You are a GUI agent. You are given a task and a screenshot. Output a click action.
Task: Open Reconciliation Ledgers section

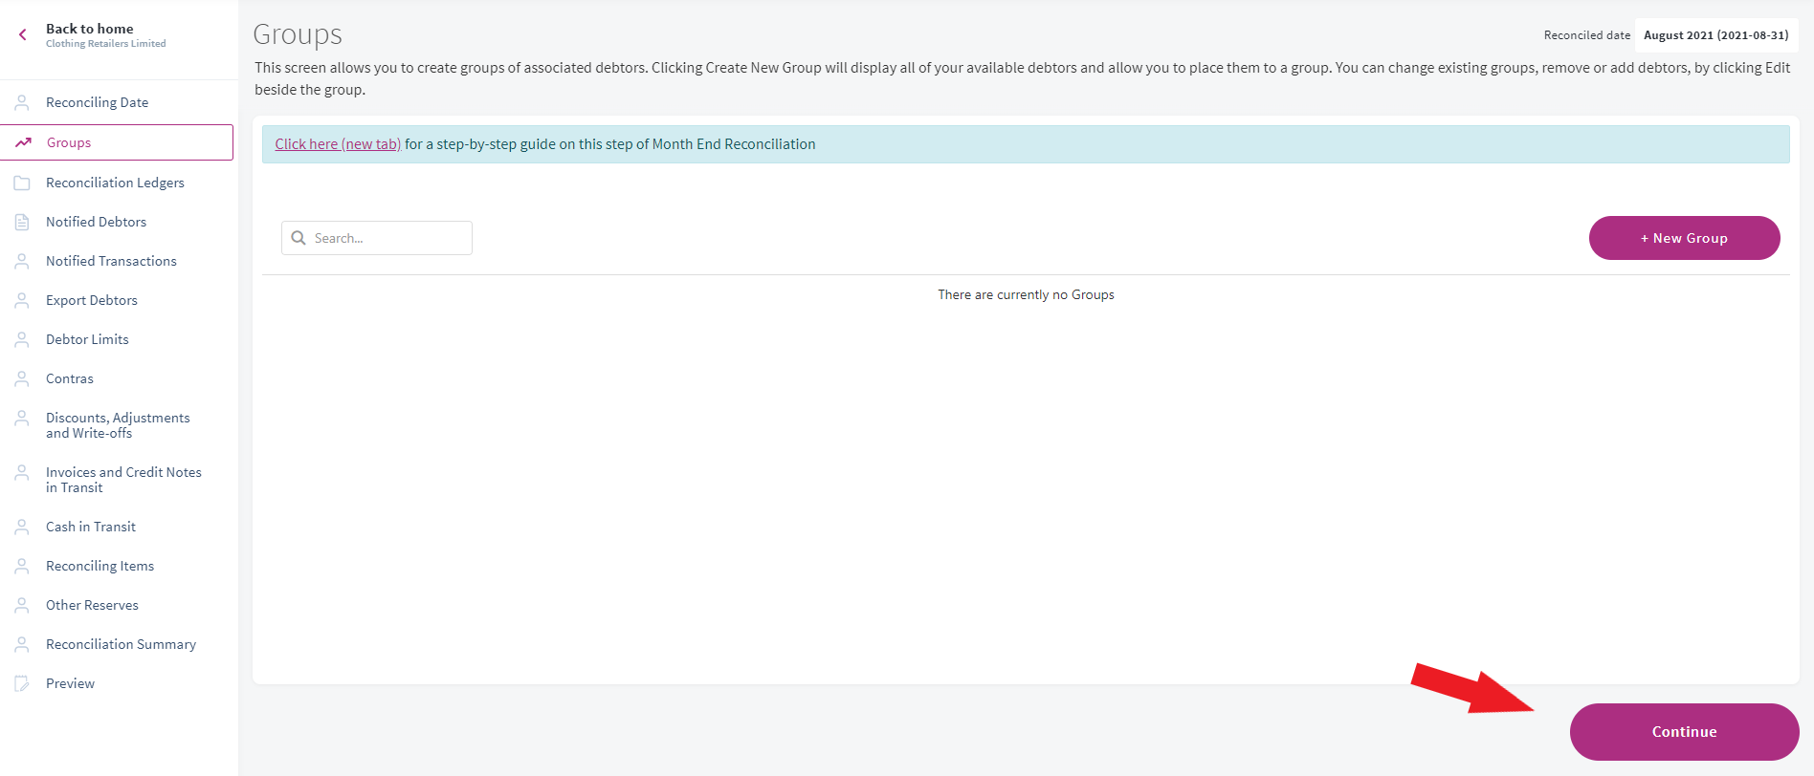(115, 183)
